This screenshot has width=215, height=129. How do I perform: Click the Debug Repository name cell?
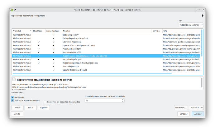tap(70, 35)
